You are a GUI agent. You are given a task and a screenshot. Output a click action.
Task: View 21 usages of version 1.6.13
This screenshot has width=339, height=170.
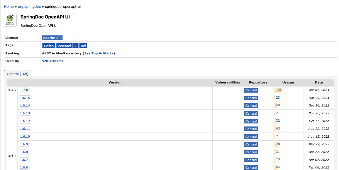(x=278, y=113)
